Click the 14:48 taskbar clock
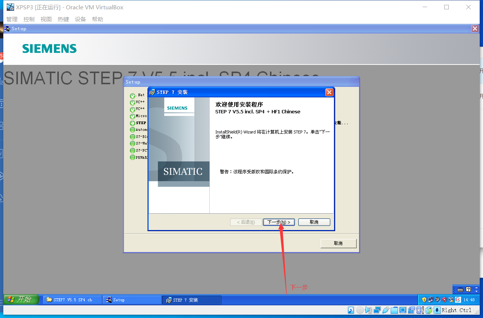Image resolution: width=483 pixels, height=318 pixels. tap(469, 300)
